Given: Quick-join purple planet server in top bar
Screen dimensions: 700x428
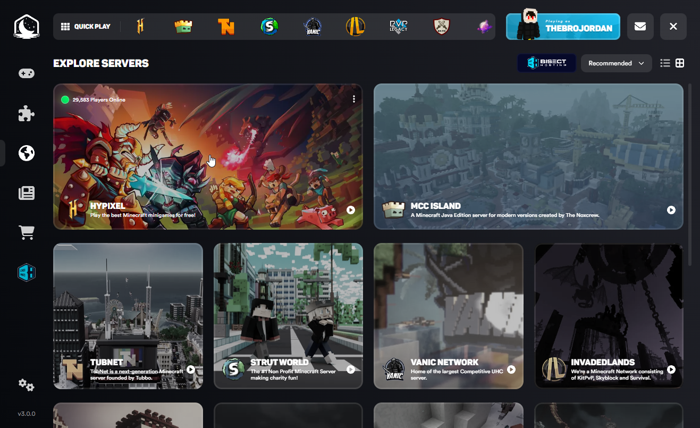Looking at the screenshot, I should (484, 27).
